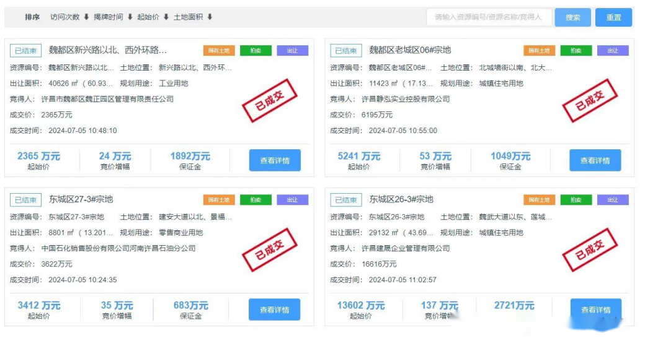Click the 魏都区新兴路以北 listing title
This screenshot has height=351, width=645.
pyautogui.click(x=108, y=50)
